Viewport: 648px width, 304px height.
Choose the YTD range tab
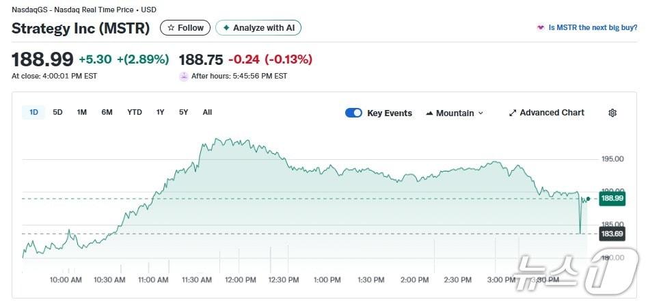[x=135, y=112]
